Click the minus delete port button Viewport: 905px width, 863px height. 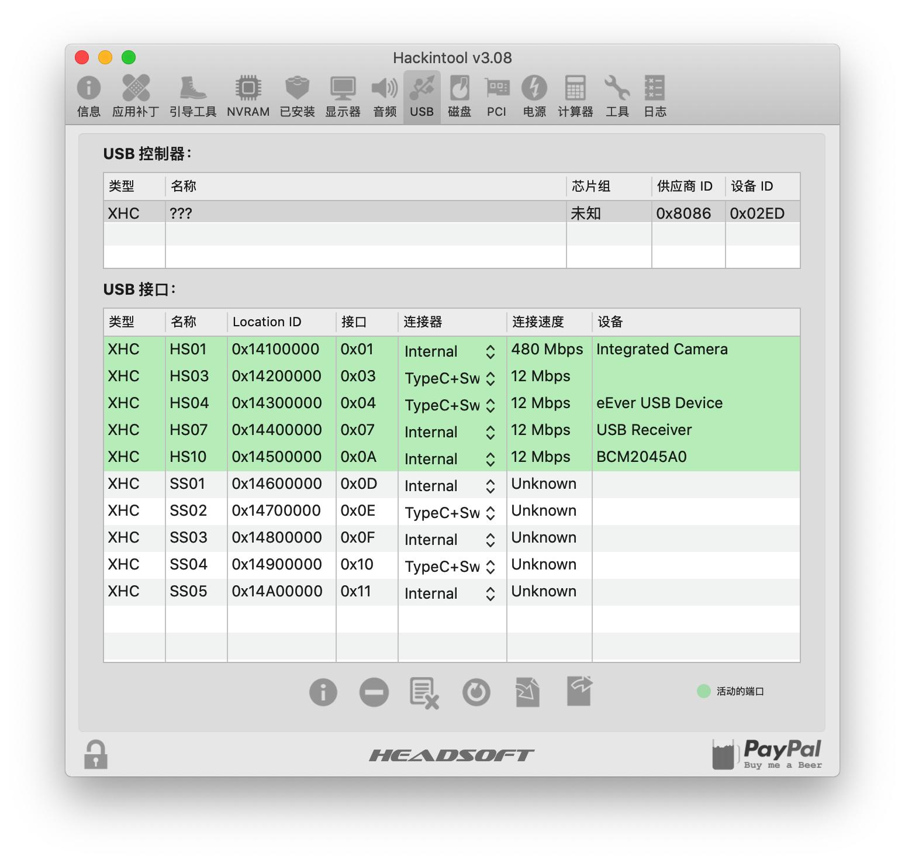point(374,692)
